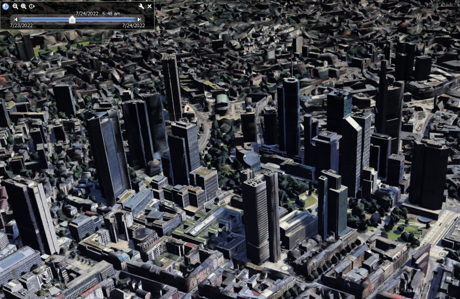Step time slider forward to end
This screenshot has height=299, width=460.
pos(139,19)
